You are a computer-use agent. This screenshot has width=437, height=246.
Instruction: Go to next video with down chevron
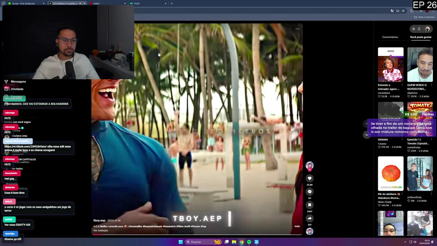(x=367, y=135)
